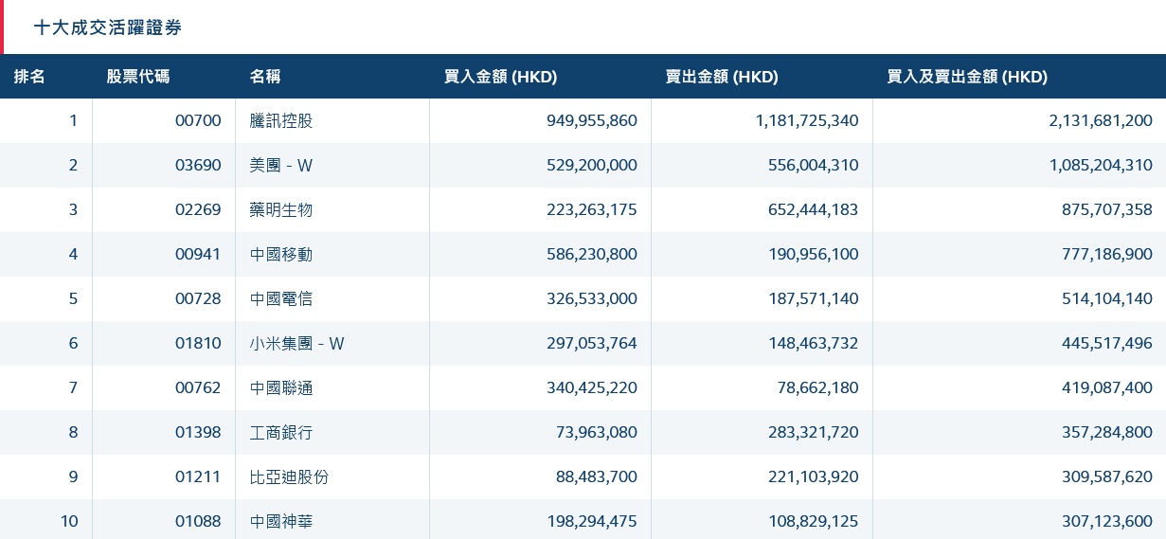Choose 比亞迪股份 in the list
1166x539 pixels.
click(289, 476)
